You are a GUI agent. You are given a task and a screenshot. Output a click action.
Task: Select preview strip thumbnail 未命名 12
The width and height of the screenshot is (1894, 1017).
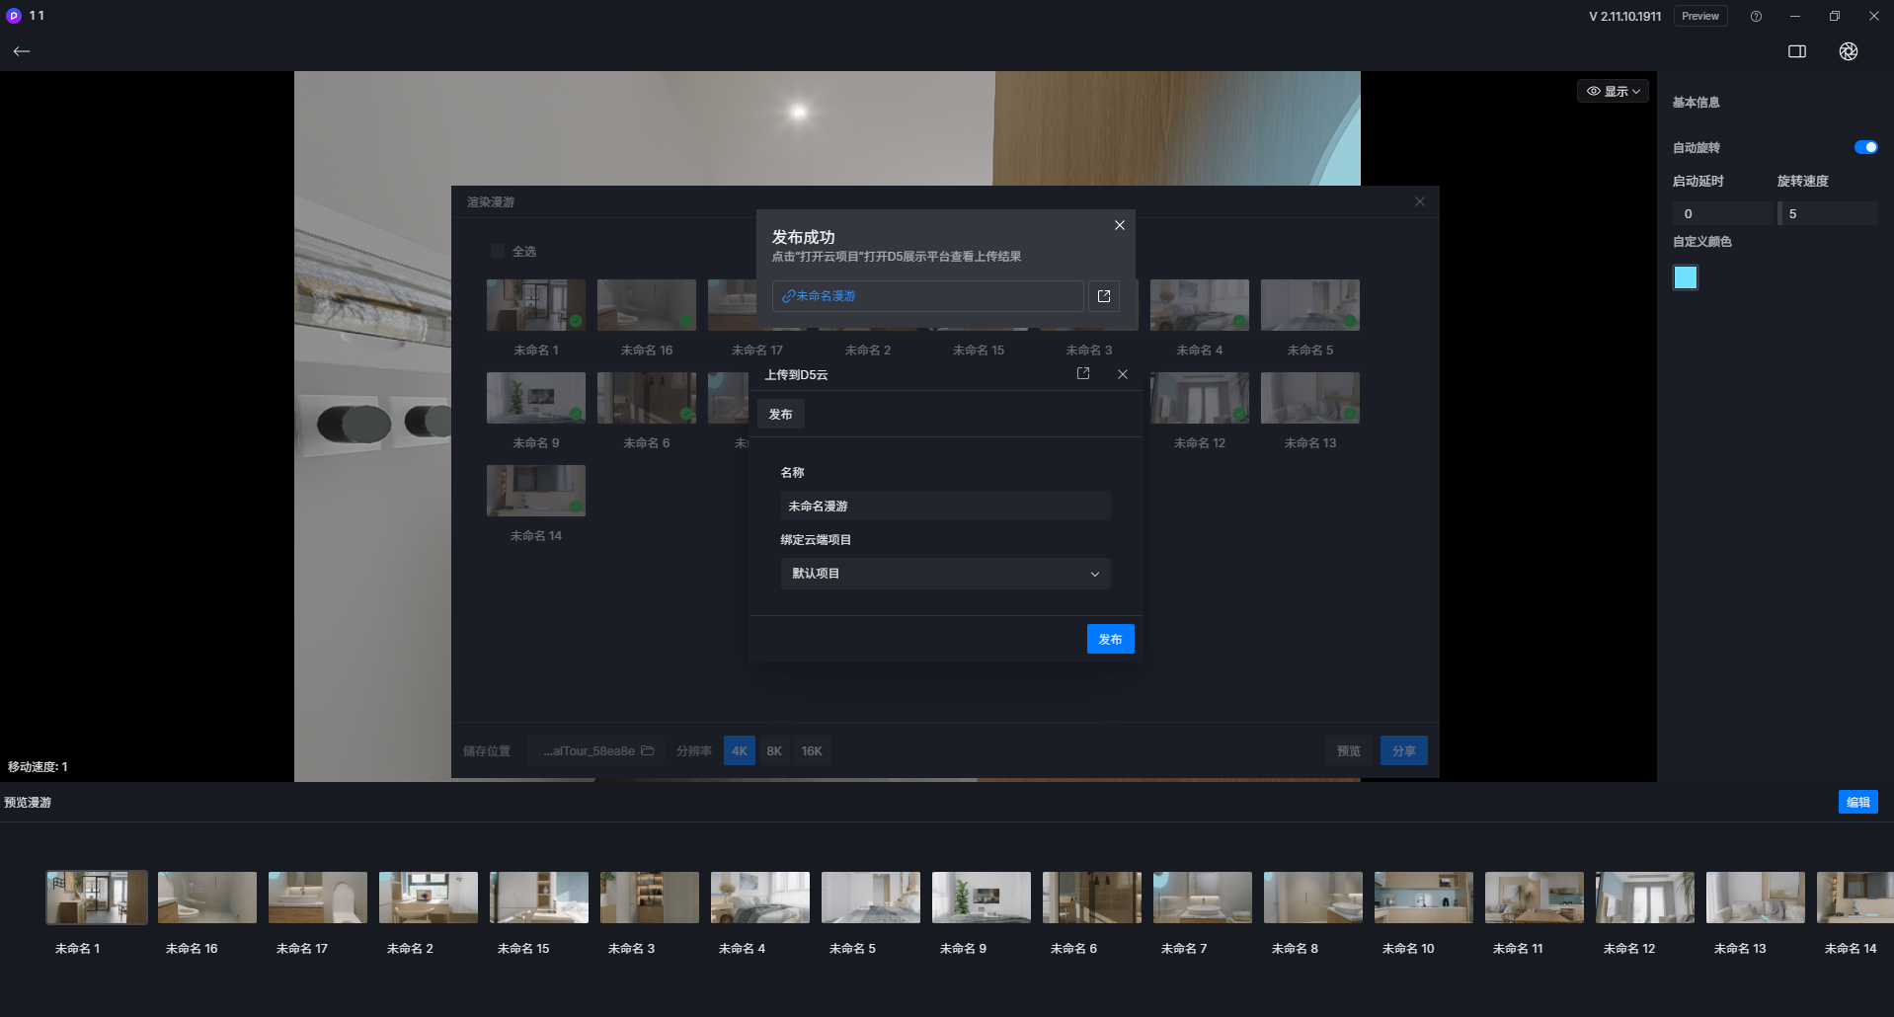click(1645, 898)
